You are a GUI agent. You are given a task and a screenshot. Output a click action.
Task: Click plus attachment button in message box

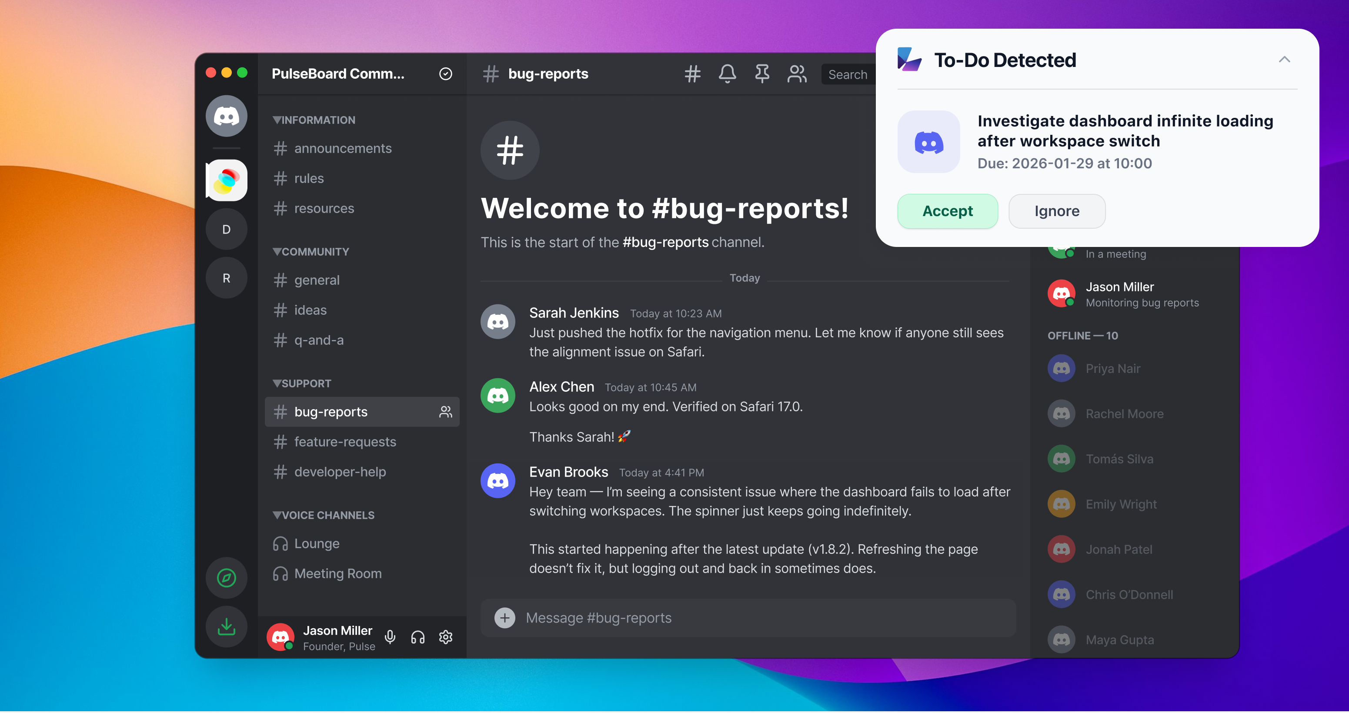point(504,618)
